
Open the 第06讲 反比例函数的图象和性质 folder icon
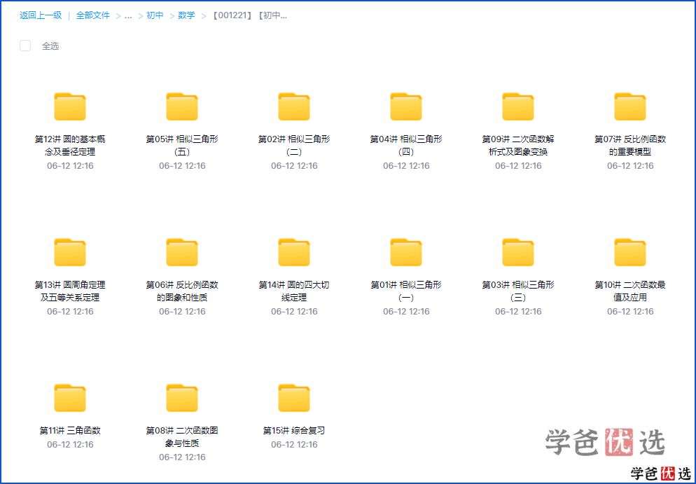click(x=182, y=252)
